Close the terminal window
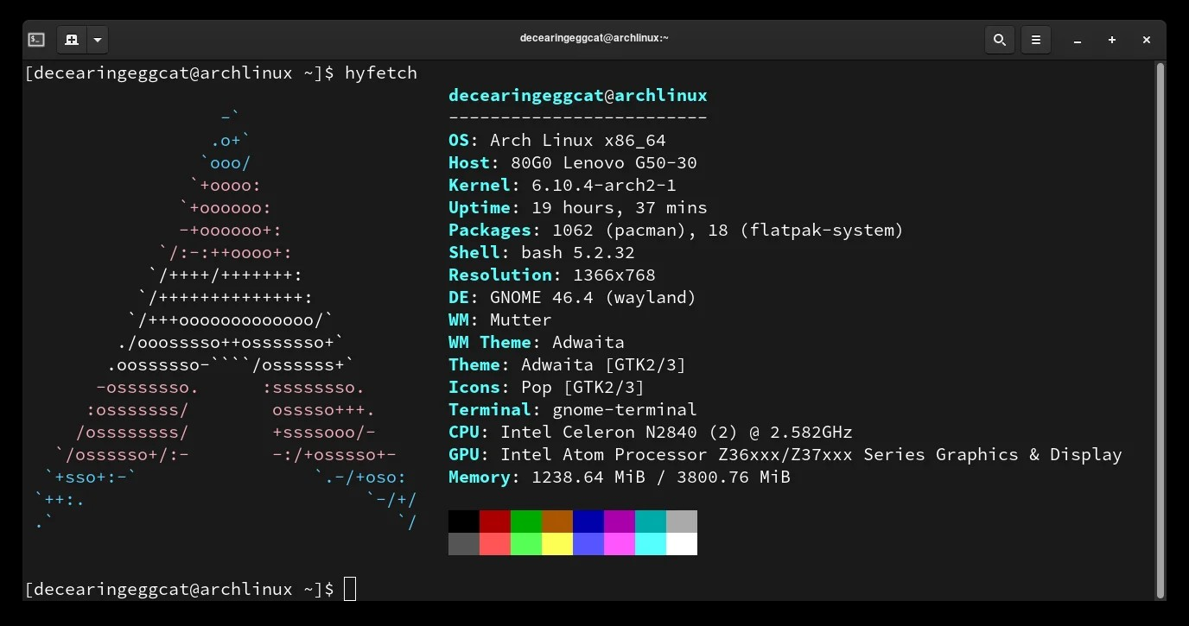This screenshot has width=1189, height=626. [1147, 40]
